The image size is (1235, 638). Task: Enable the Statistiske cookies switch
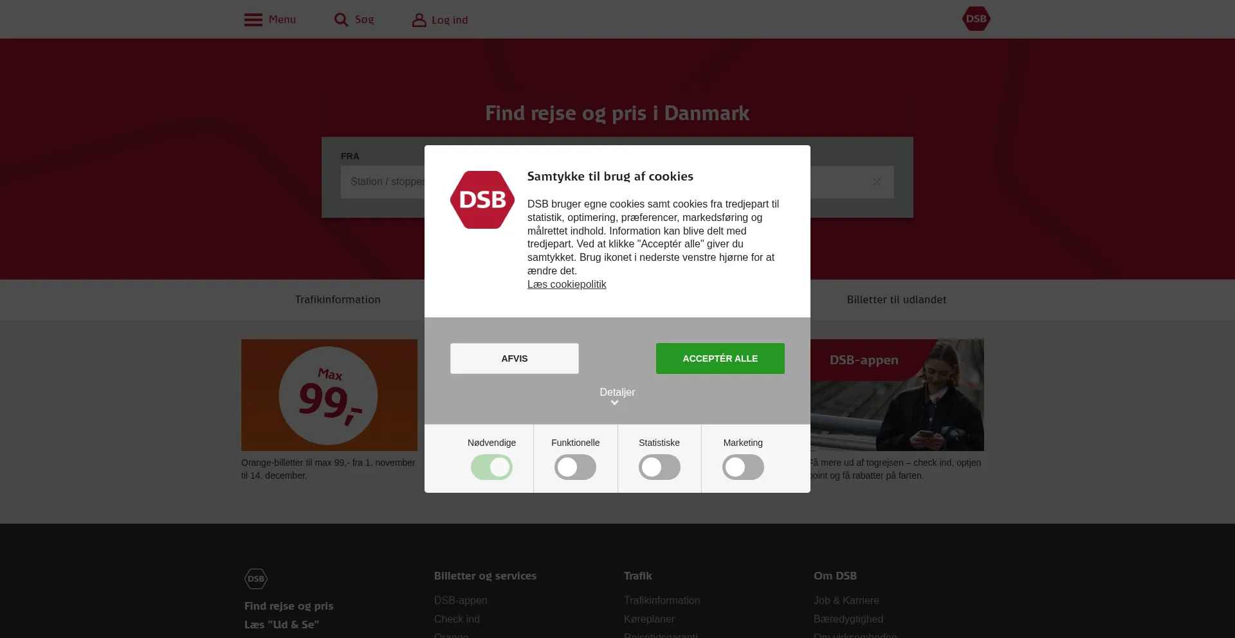pos(659,467)
